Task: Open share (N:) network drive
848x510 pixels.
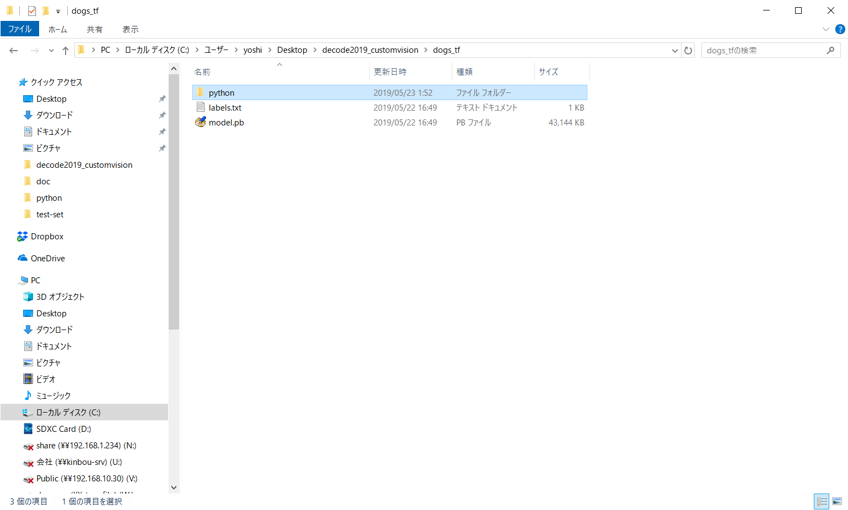Action: [86, 446]
